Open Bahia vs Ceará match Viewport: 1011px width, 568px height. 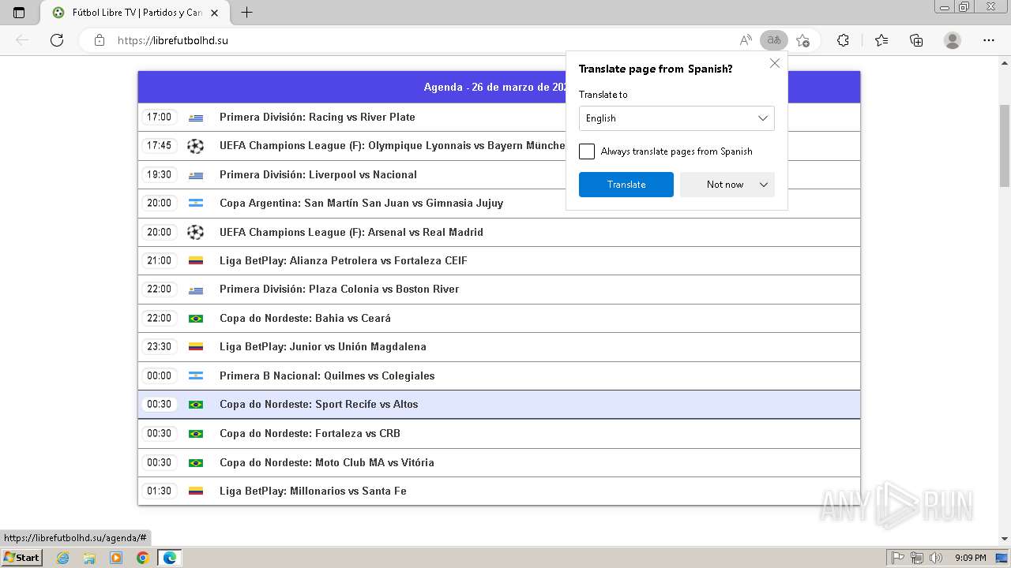point(305,318)
